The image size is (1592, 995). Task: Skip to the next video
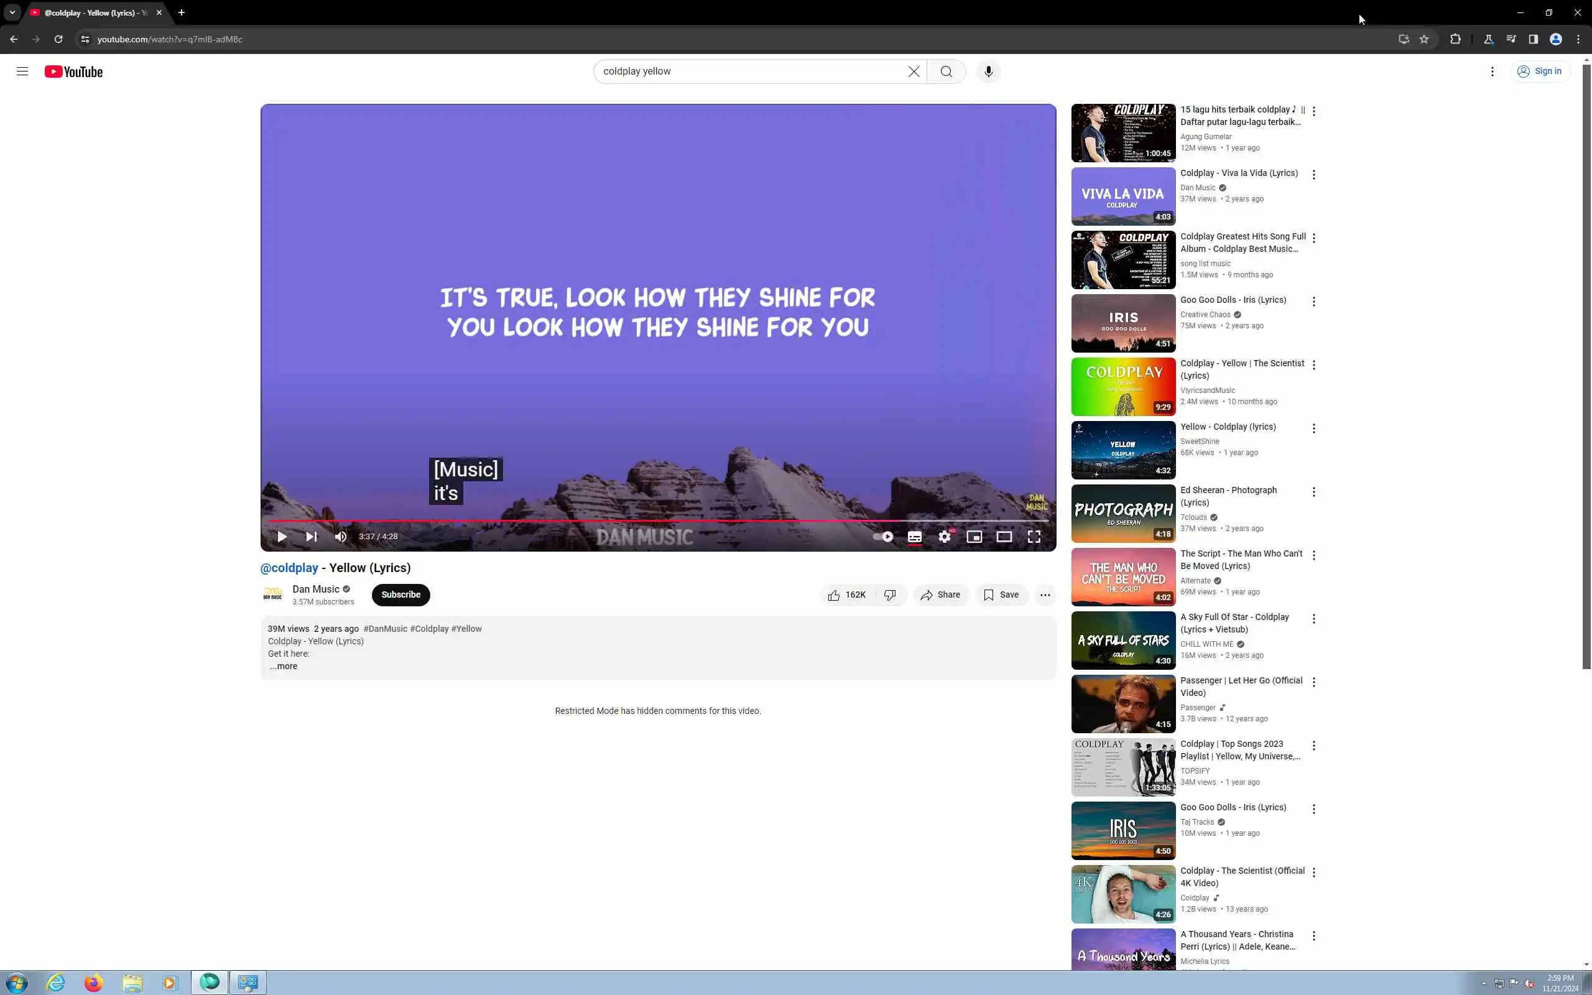(x=311, y=536)
